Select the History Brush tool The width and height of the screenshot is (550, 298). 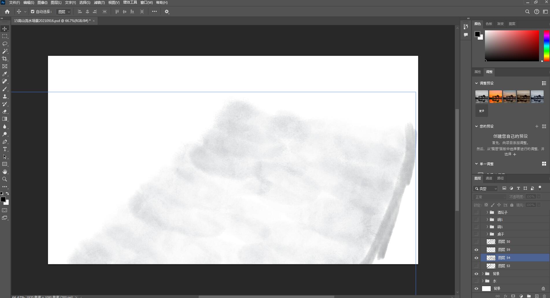[5, 104]
